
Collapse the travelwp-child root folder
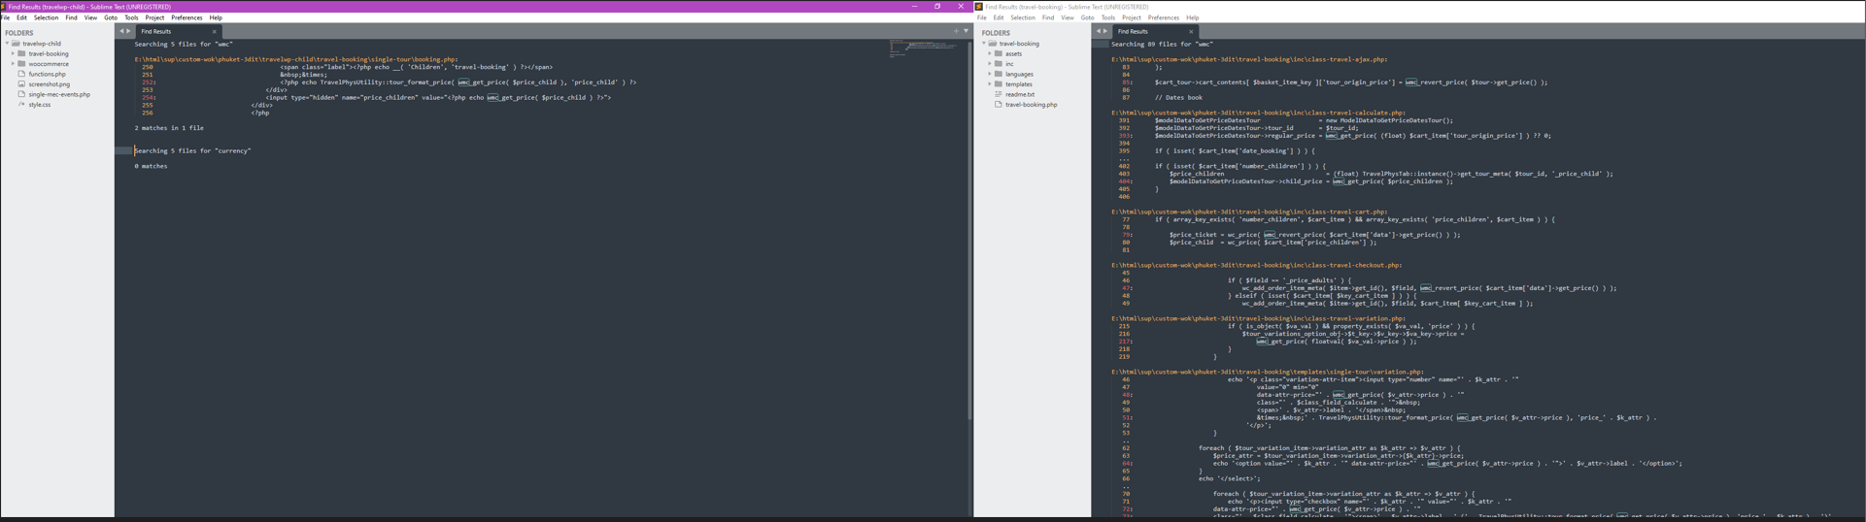pyautogui.click(x=8, y=44)
